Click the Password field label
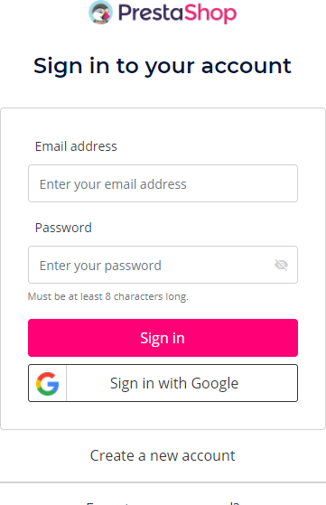 click(63, 228)
